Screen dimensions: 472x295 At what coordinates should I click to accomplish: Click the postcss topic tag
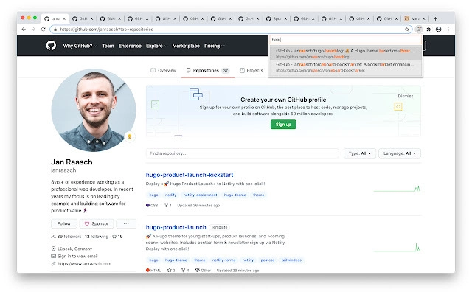point(268,260)
